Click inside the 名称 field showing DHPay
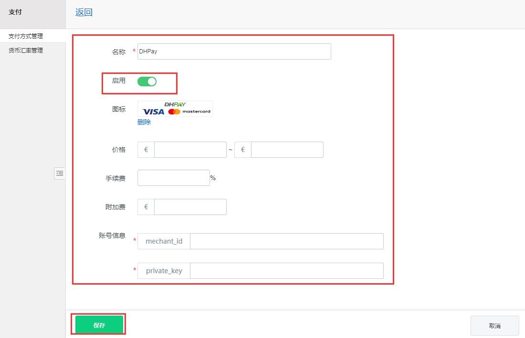This screenshot has width=525, height=338. (234, 51)
